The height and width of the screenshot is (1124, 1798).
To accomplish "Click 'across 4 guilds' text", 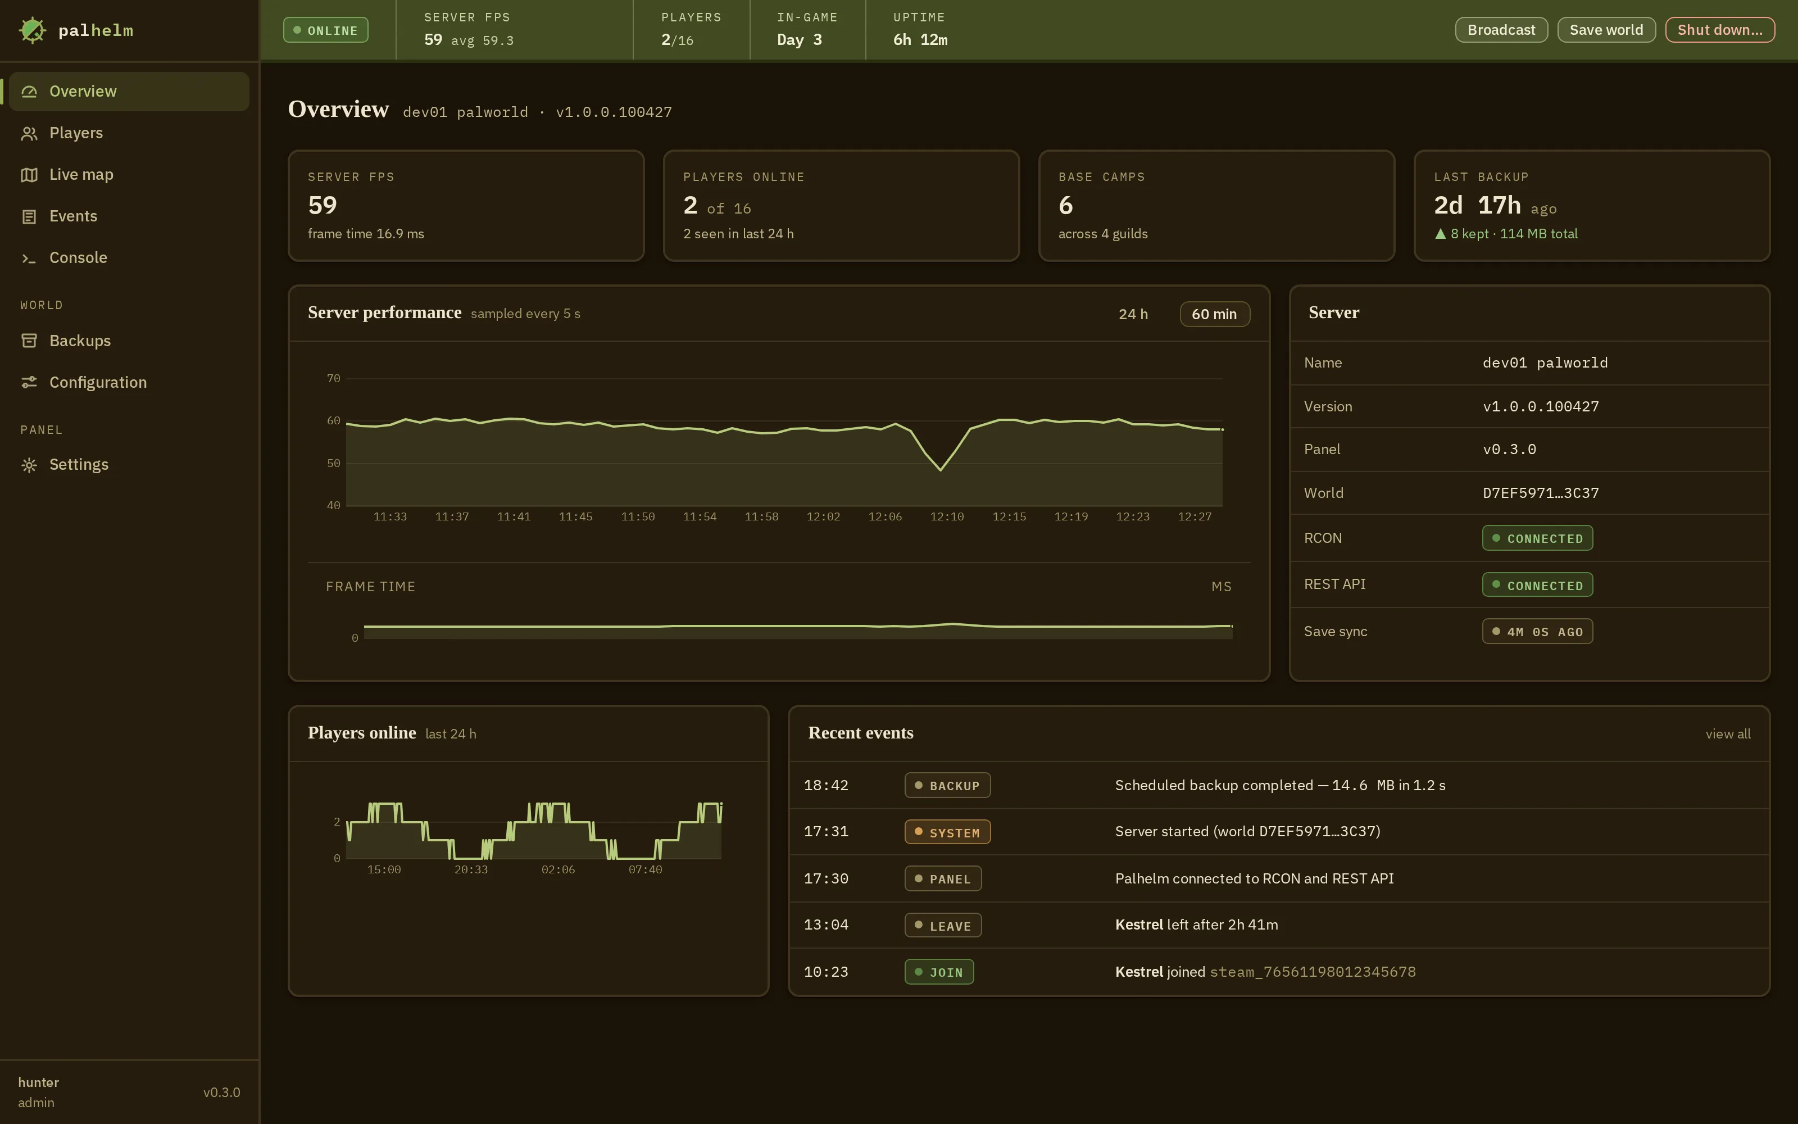I will (1102, 233).
